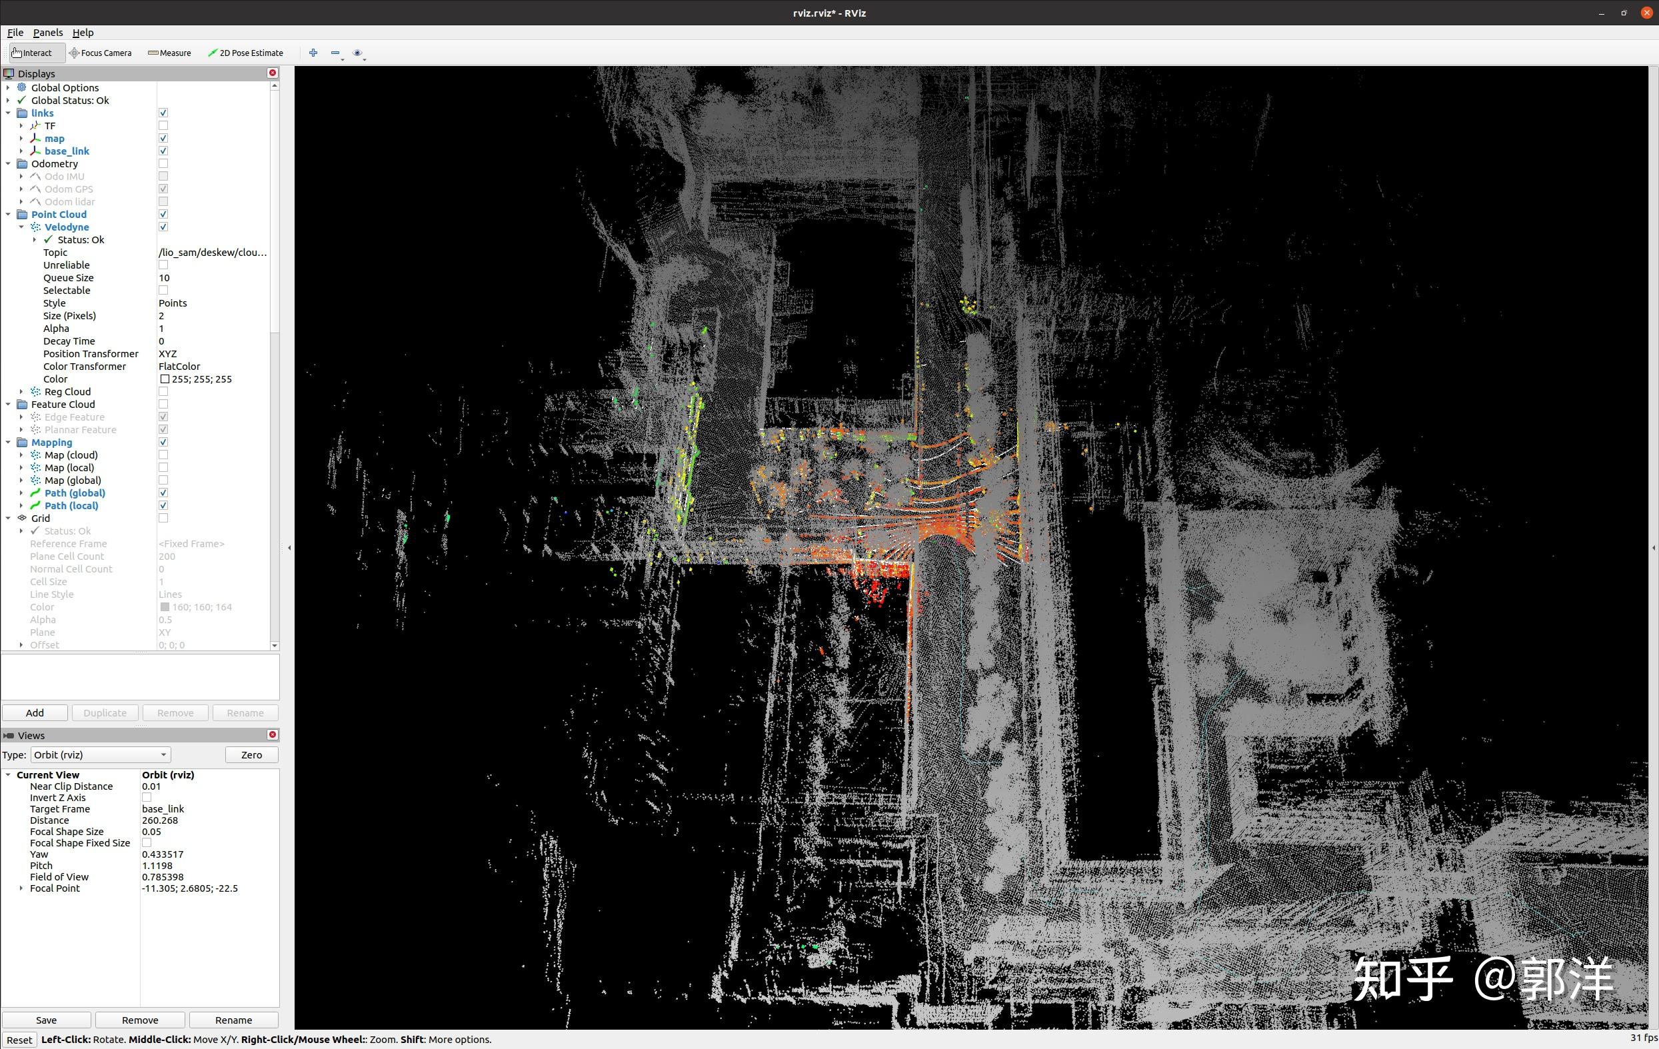Screen dimensions: 1659x1049
Task: Open the view Type dropdown Orbit (rviz)
Action: [x=101, y=755]
